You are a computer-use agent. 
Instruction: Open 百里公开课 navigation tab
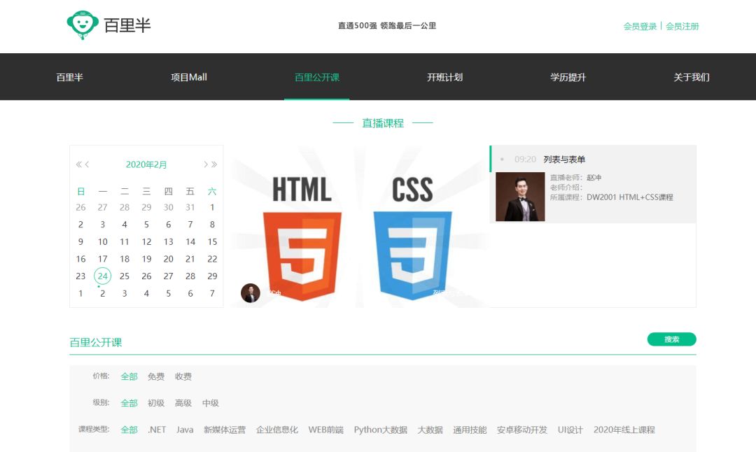(x=317, y=77)
